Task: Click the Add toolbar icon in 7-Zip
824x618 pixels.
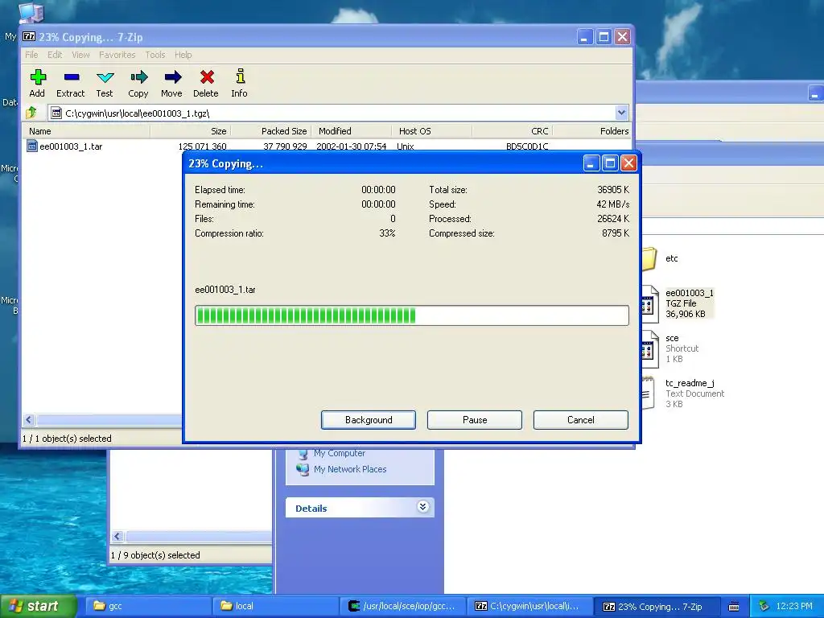Action: tap(37, 78)
